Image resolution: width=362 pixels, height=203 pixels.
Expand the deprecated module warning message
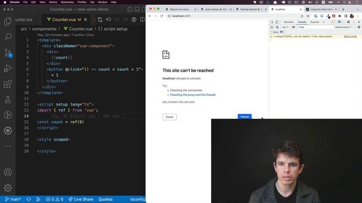click(274, 37)
